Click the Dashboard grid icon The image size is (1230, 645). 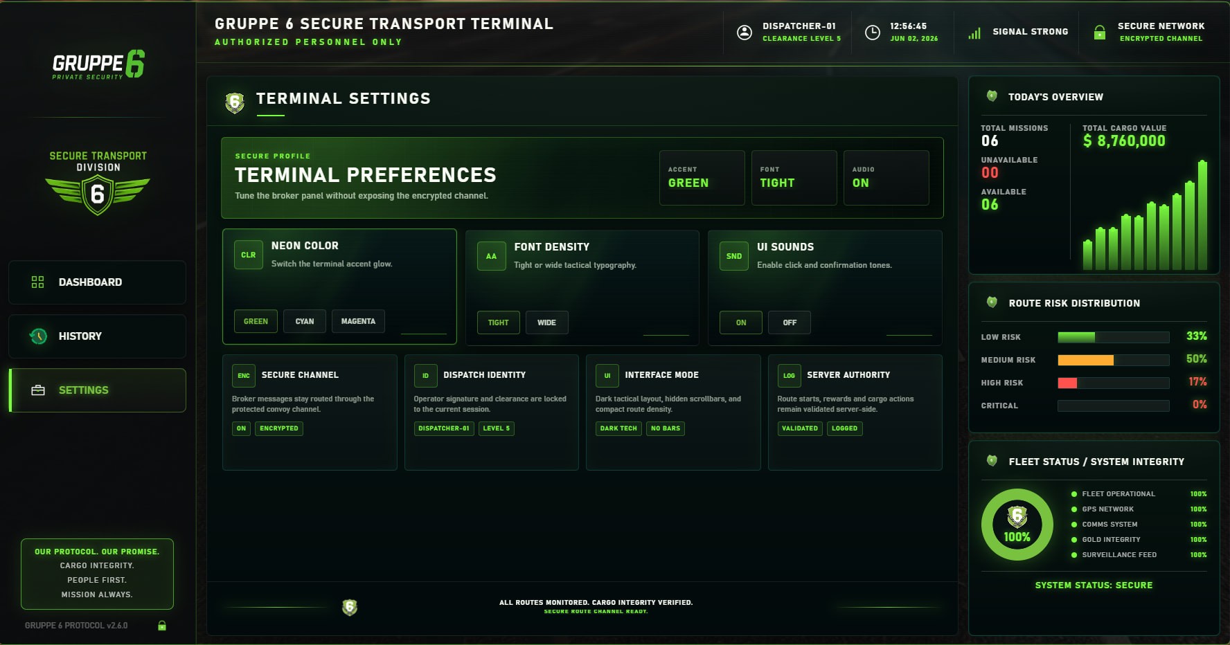pyautogui.click(x=38, y=282)
